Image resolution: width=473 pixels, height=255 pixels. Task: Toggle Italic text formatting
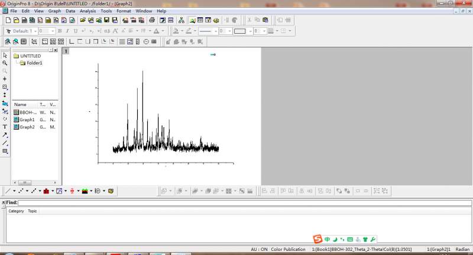pyautogui.click(x=67, y=31)
